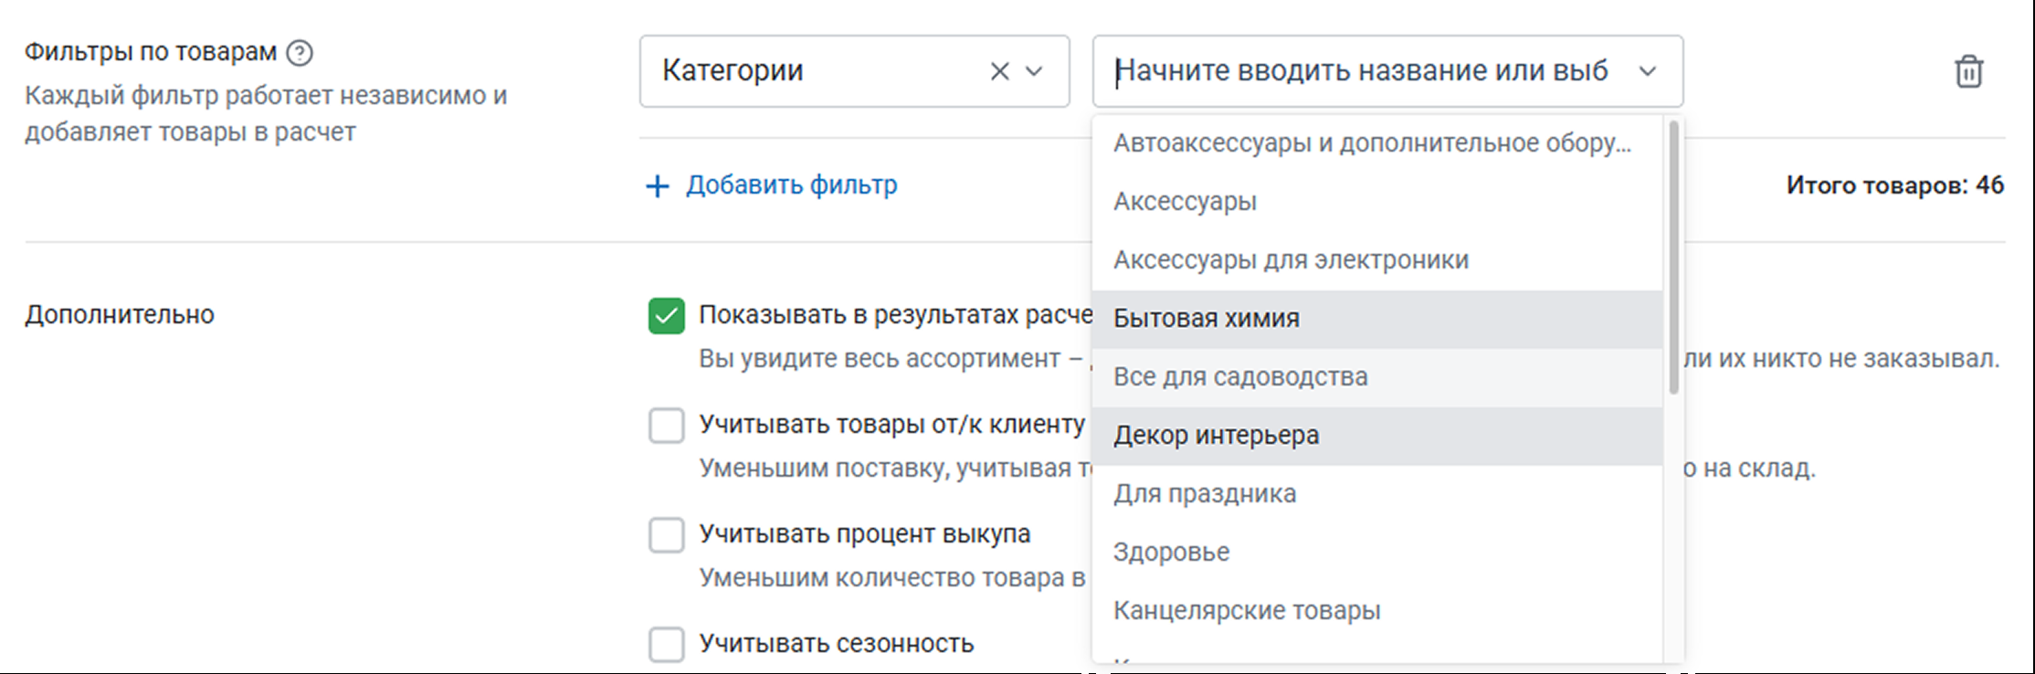Expand the Категории dropdown chevron
This screenshot has height=674, width=2035.
pyautogui.click(x=1034, y=71)
